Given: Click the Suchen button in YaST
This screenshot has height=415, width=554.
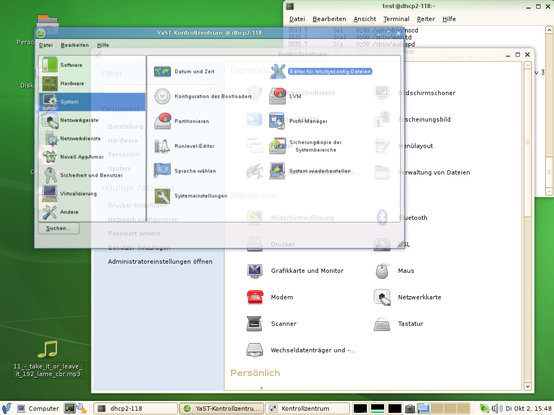Looking at the screenshot, I should coord(58,229).
